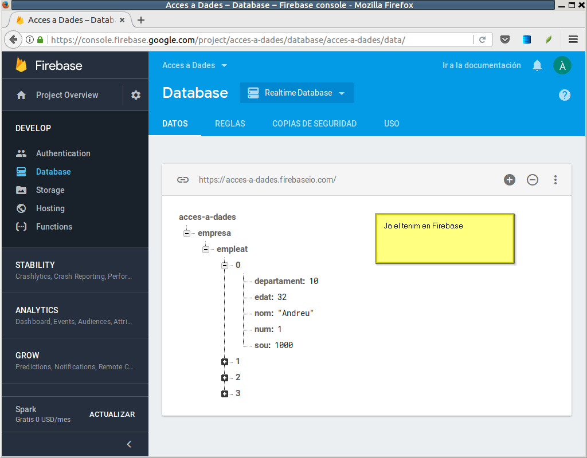Collapse all with minus circle icon
Screen dimensions: 587x458
click(533, 180)
